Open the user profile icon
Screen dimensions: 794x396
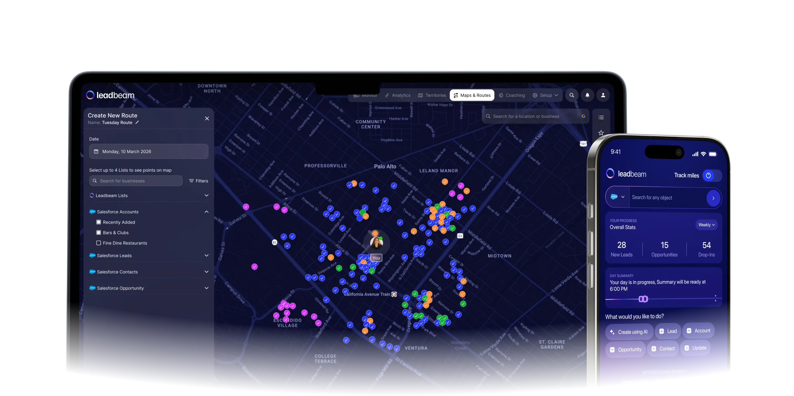[603, 95]
